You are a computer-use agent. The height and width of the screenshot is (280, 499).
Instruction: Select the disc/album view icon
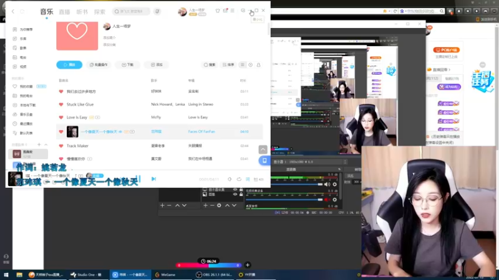[251, 65]
